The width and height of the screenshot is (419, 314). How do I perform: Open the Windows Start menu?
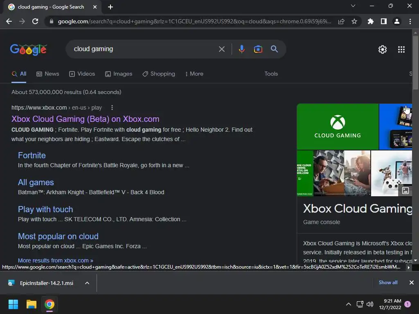click(14, 304)
